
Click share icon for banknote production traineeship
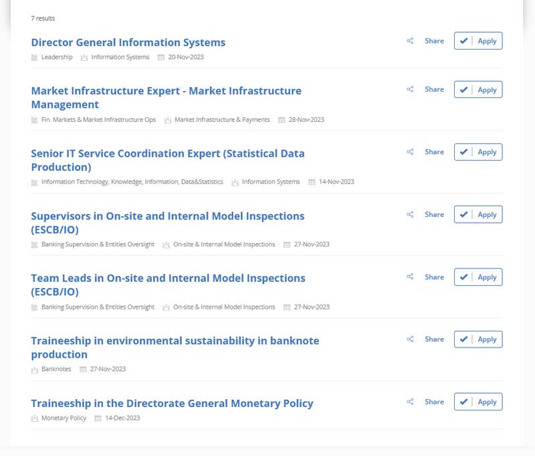410,339
